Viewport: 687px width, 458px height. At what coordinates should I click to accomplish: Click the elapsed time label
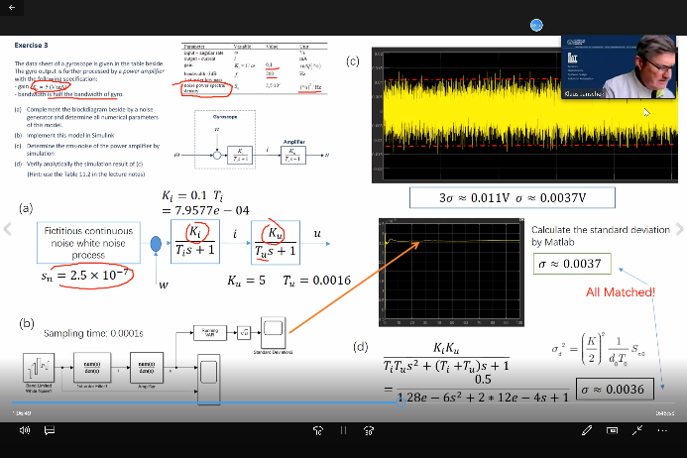(21, 411)
